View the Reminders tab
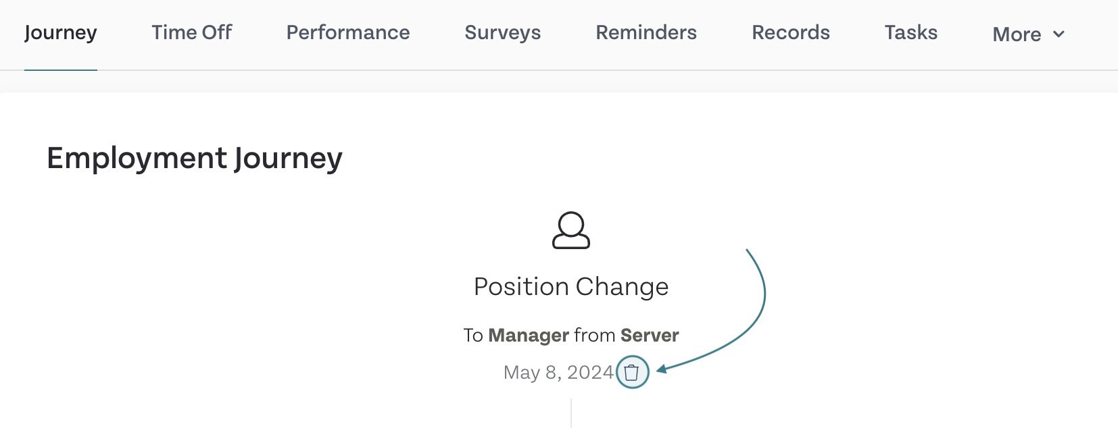Viewport: 1118px width, 428px height. pyautogui.click(x=646, y=32)
